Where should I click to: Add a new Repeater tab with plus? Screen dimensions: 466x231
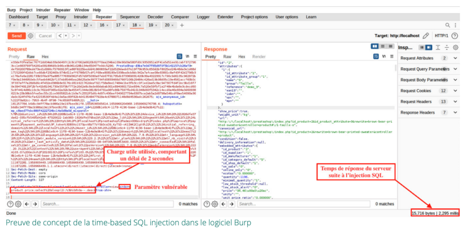[182, 26]
